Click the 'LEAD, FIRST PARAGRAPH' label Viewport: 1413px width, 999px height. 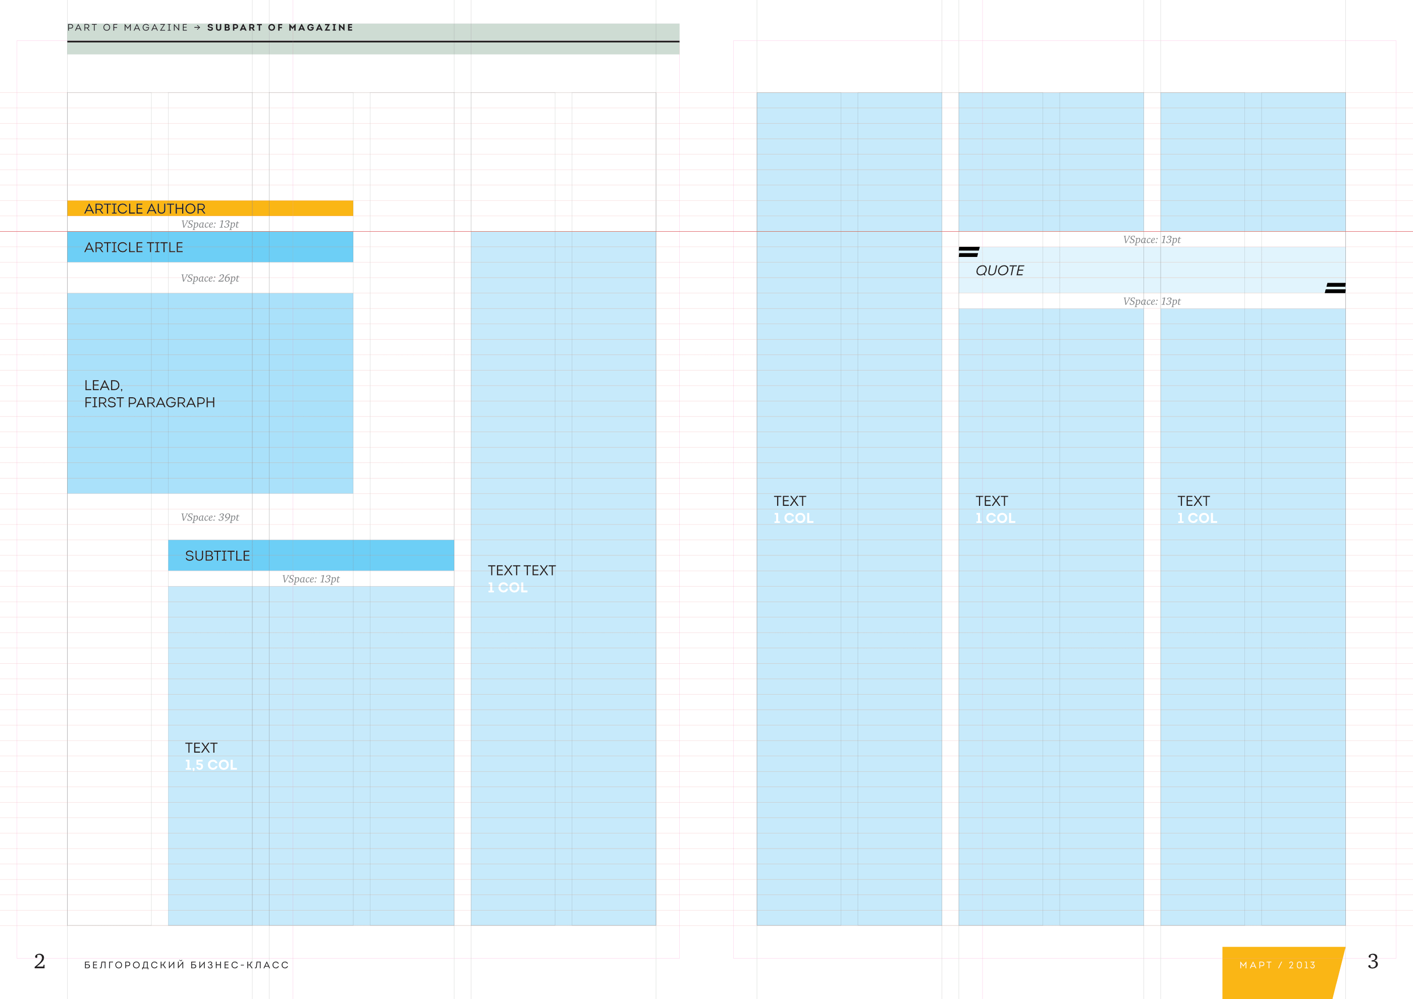(x=149, y=394)
